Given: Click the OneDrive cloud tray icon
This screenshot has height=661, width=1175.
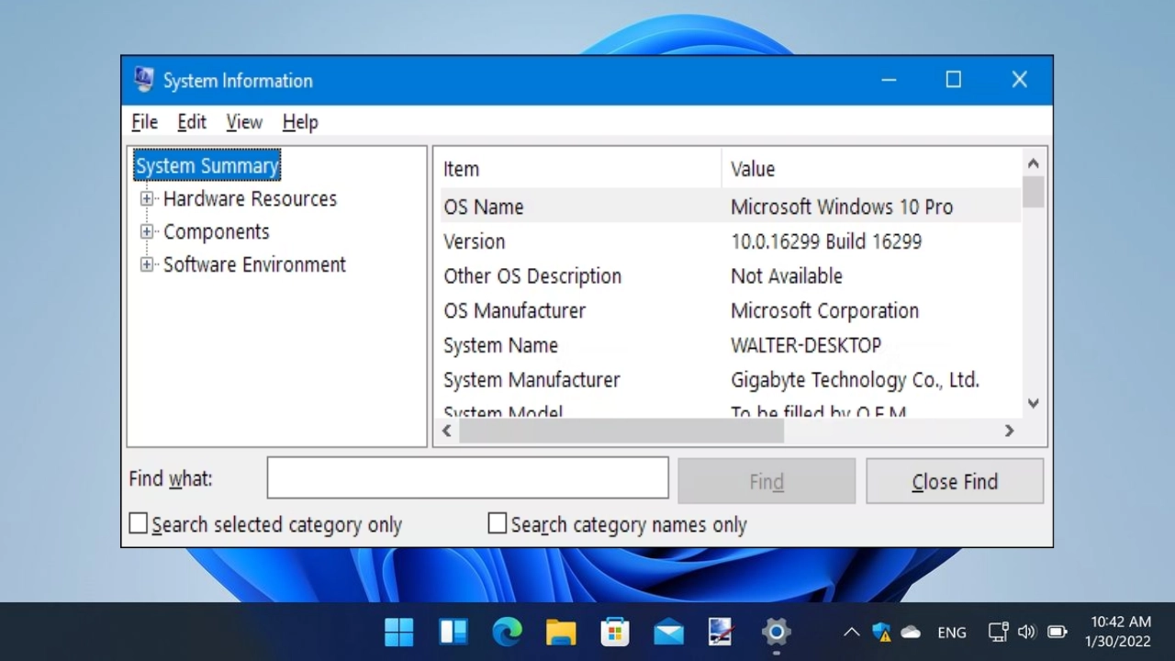Looking at the screenshot, I should pyautogui.click(x=911, y=632).
